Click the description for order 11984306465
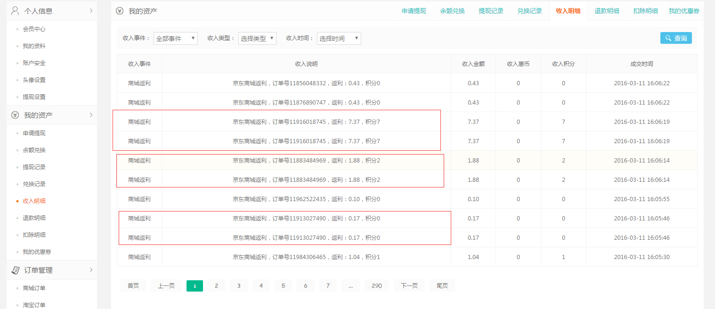Viewport: 715px width, 309px height. [x=306, y=257]
